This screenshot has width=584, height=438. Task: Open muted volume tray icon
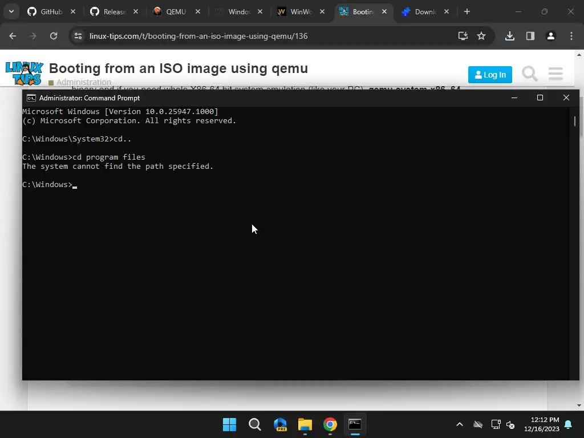pos(510,424)
